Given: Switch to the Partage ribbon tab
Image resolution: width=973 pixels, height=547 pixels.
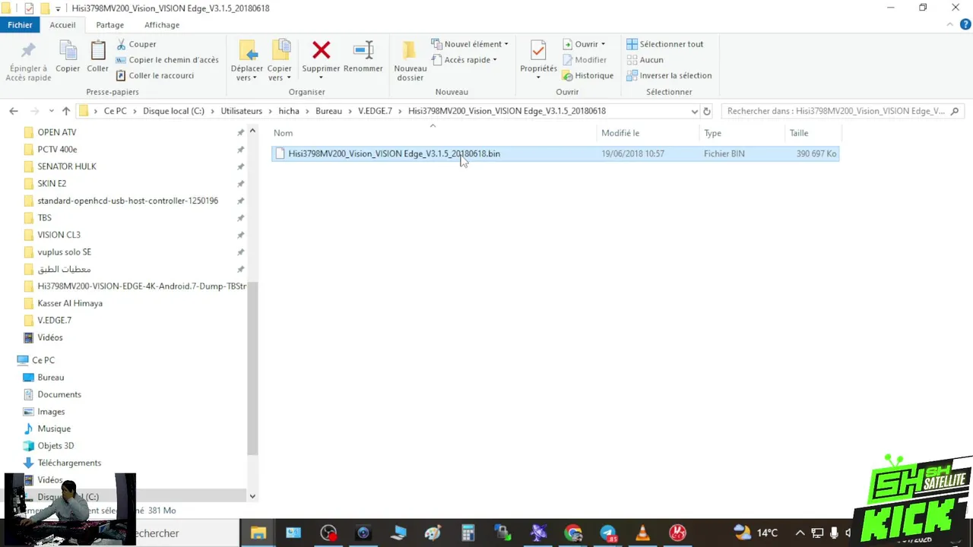Looking at the screenshot, I should point(110,25).
